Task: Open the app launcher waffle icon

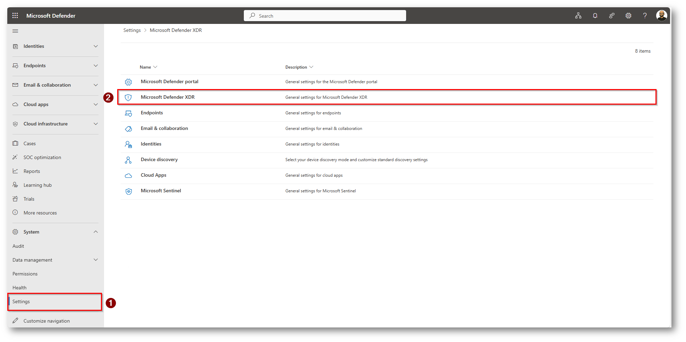Action: click(15, 16)
